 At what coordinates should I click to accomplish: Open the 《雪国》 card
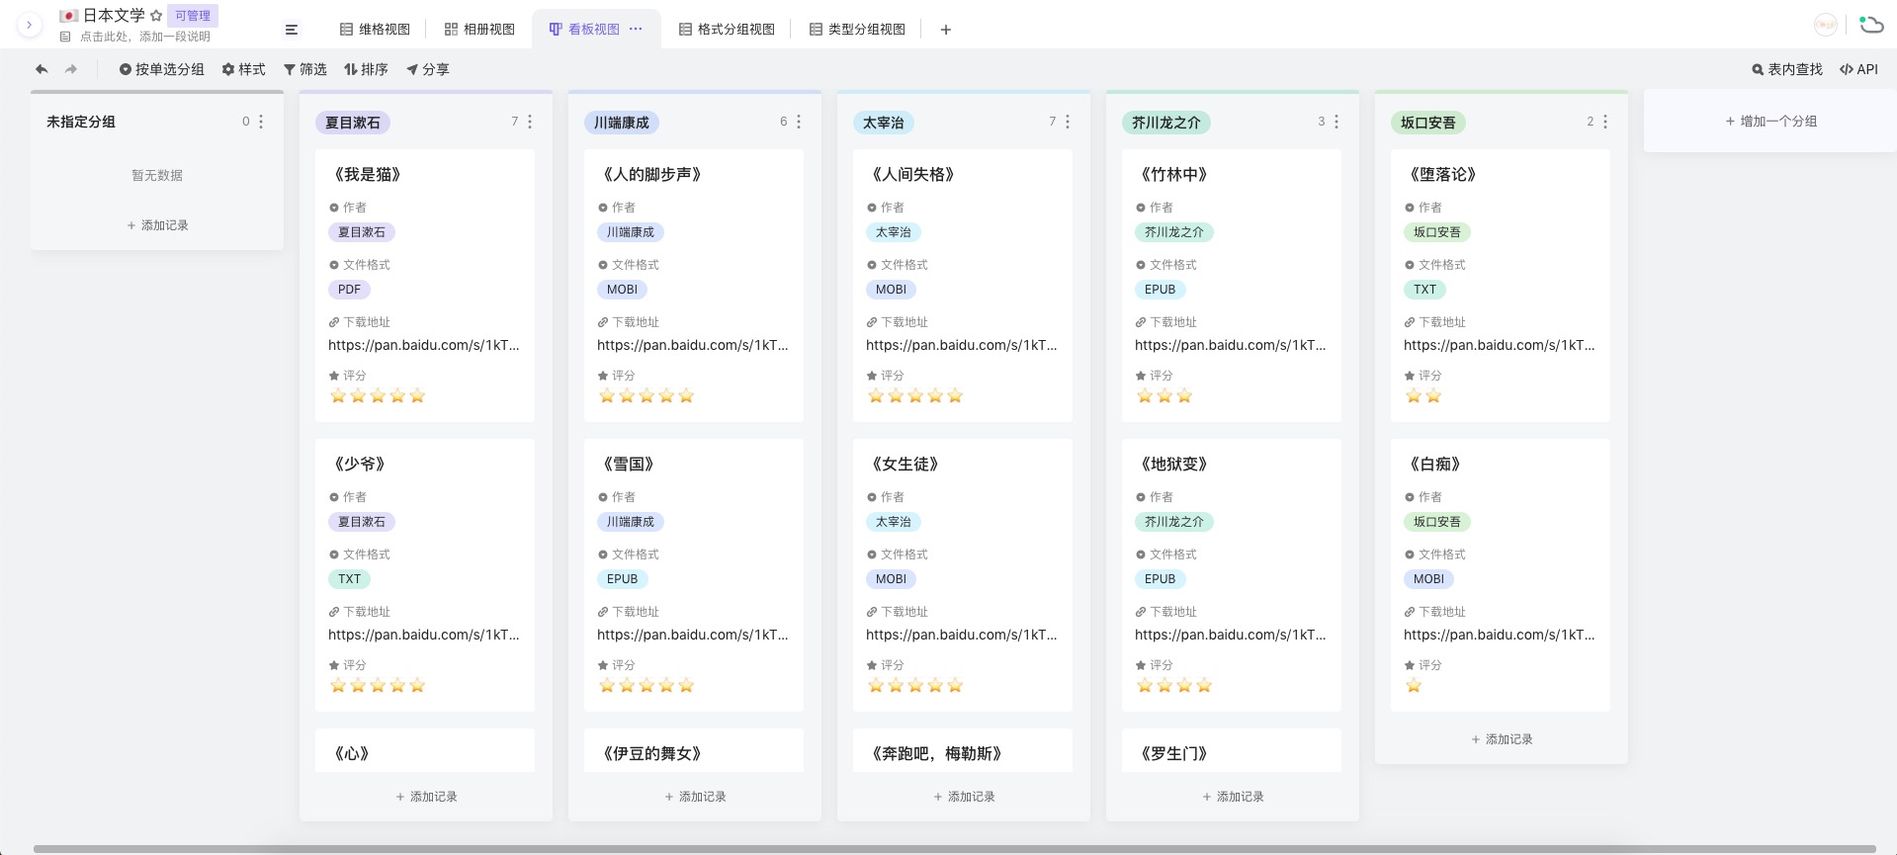click(694, 575)
